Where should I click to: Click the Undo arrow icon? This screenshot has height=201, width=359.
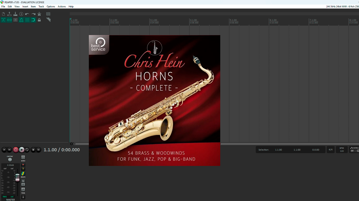pos(27,14)
